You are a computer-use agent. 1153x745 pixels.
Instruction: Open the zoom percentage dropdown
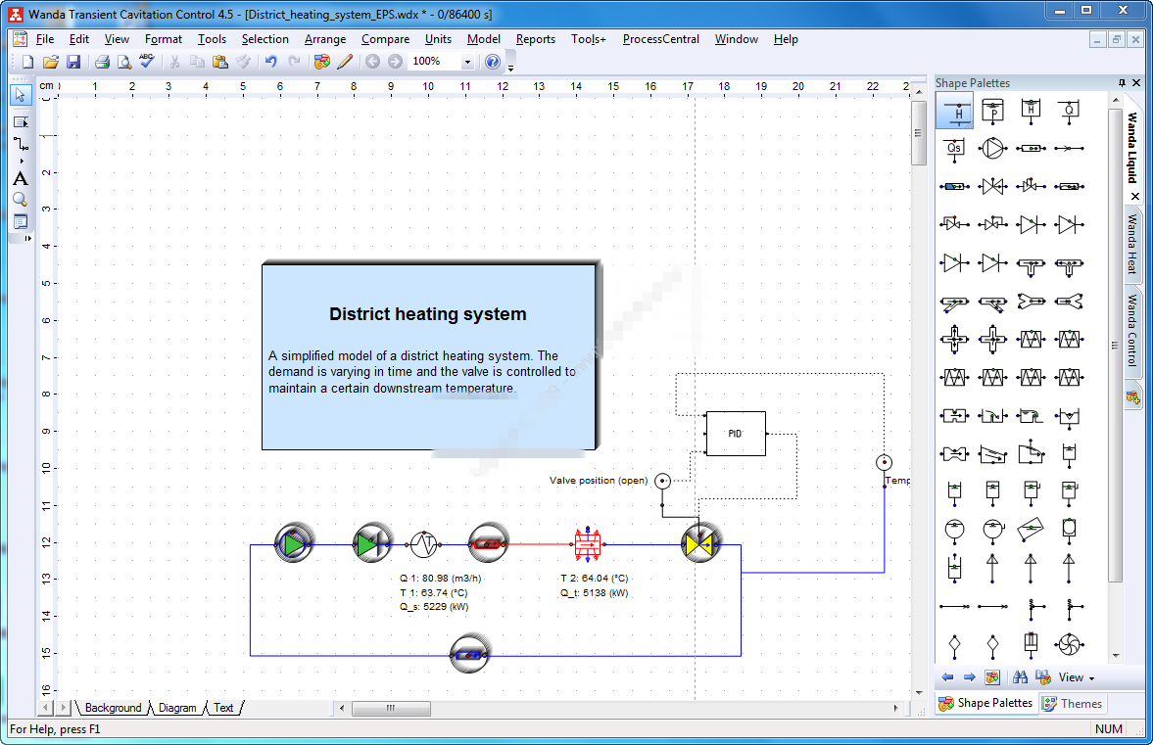(467, 62)
